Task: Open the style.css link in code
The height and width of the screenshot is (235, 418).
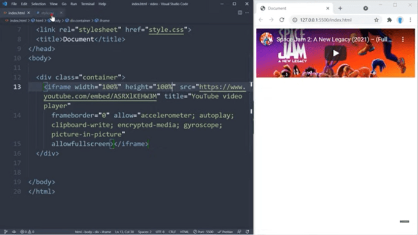Action: coord(166,30)
